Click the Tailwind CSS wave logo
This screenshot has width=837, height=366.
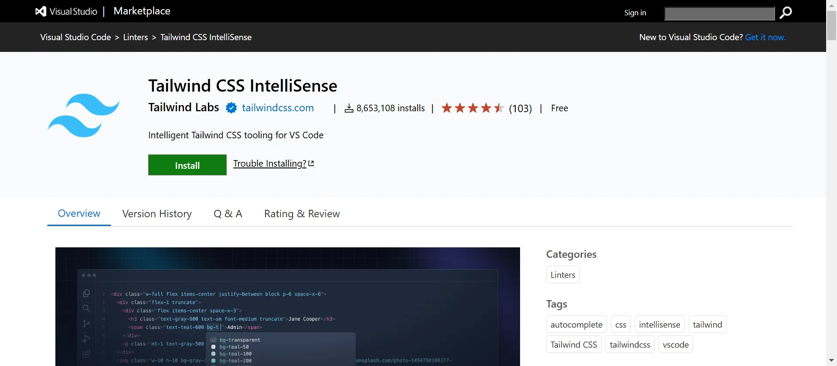point(84,115)
